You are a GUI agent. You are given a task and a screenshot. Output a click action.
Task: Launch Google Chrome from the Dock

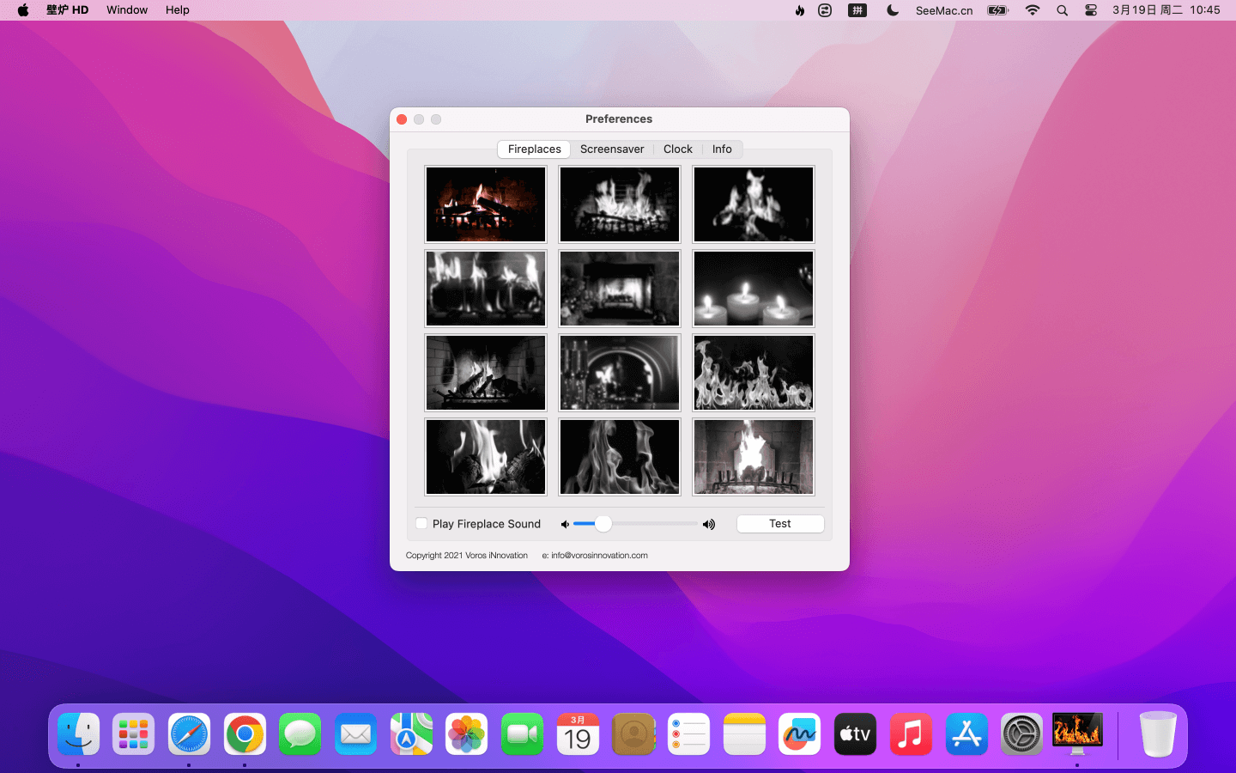point(245,734)
